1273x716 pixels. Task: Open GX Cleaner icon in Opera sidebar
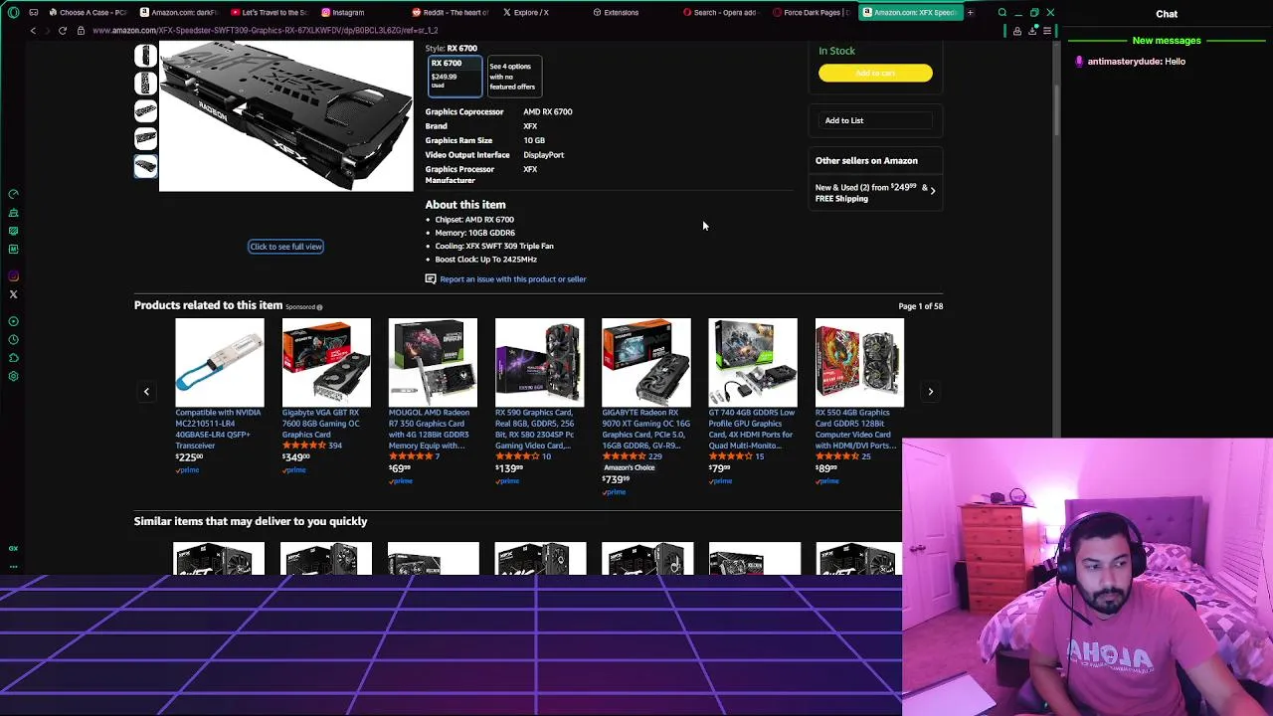(13, 213)
